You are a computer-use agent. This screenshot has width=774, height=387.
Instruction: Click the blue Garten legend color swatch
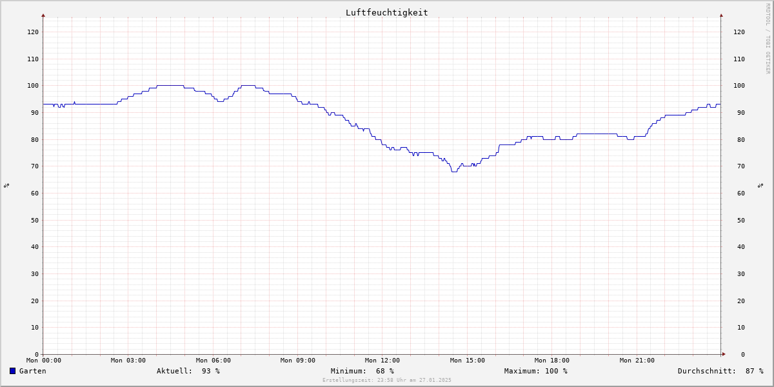tap(12, 371)
